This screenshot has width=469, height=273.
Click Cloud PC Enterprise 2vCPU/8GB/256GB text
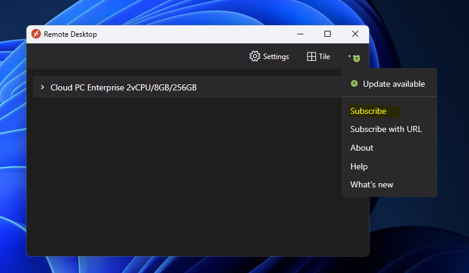coord(123,87)
